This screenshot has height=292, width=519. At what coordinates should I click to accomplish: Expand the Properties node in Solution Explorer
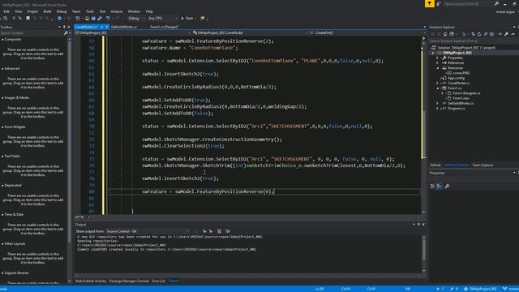click(x=438, y=58)
